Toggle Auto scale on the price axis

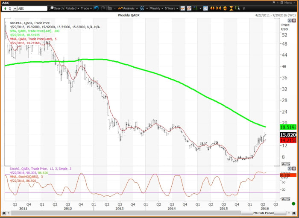286,164
